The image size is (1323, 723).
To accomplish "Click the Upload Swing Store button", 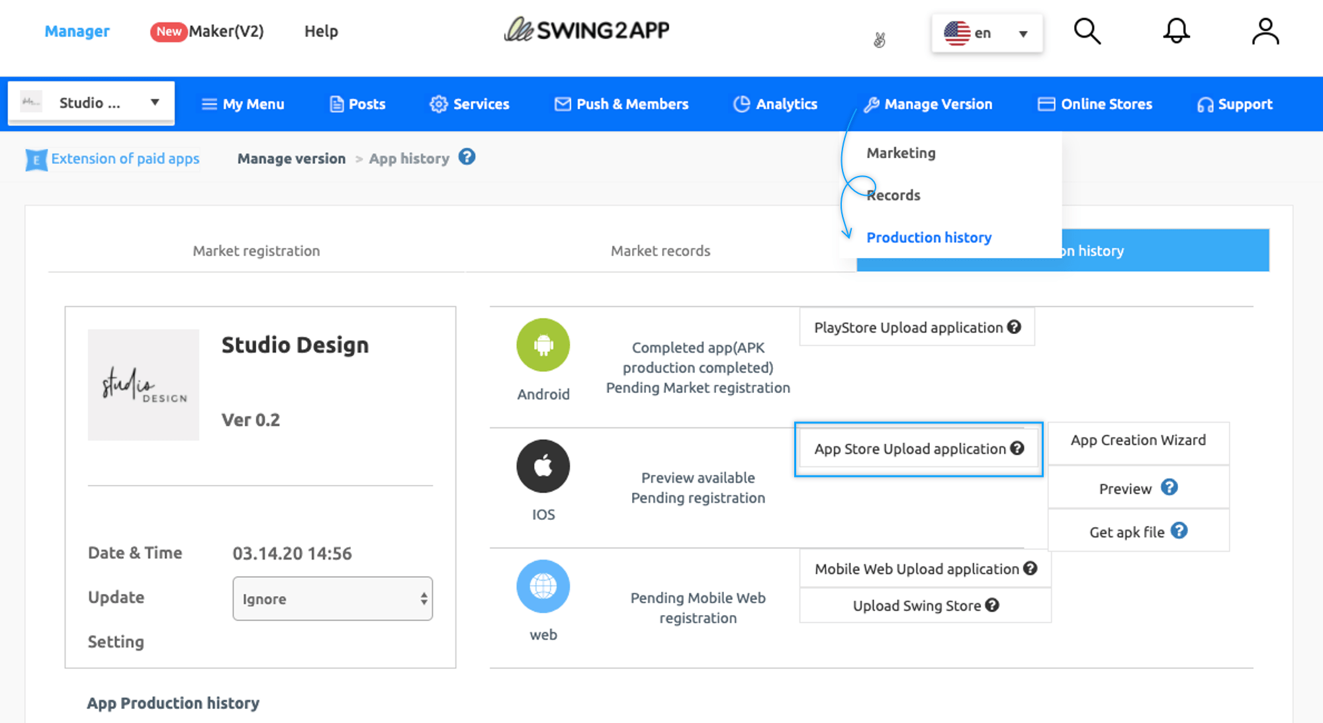I will pyautogui.click(x=925, y=605).
